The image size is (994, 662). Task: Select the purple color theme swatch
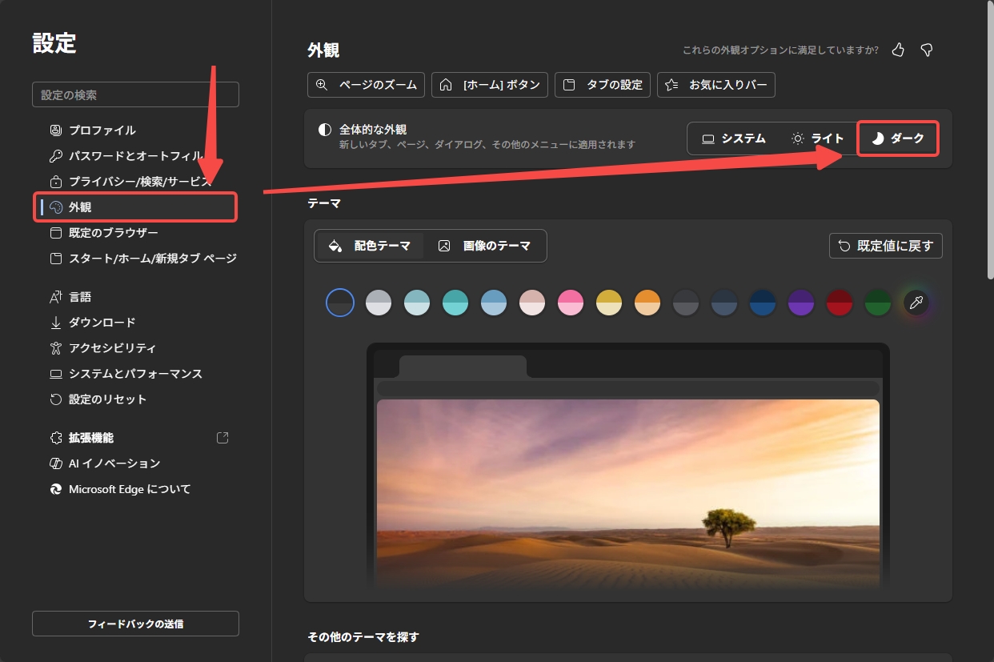coord(801,303)
